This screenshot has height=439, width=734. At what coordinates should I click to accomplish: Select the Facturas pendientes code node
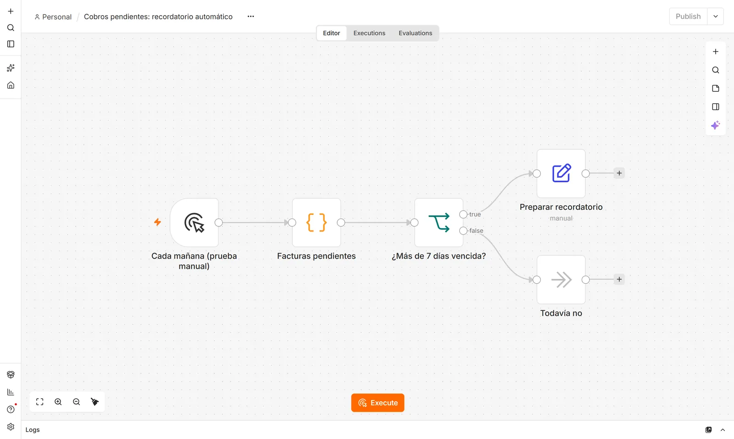pos(317,223)
